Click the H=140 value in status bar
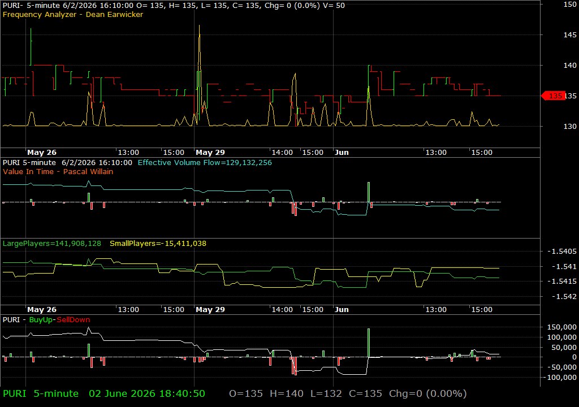The image size is (579, 407). pyautogui.click(x=287, y=393)
